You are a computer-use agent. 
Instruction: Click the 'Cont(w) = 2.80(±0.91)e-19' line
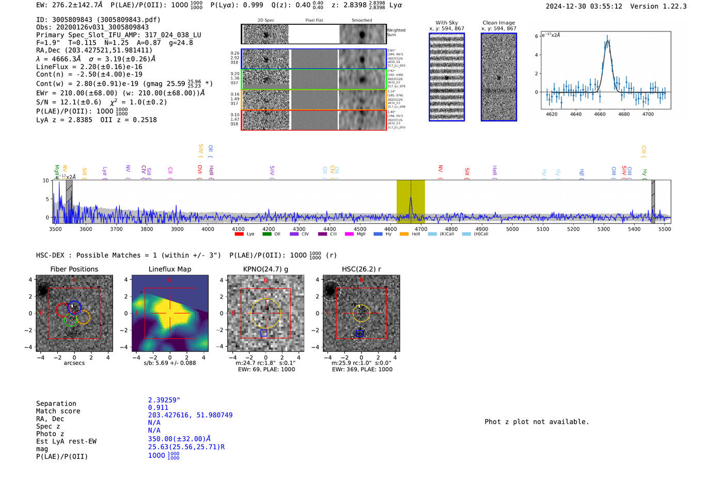[124, 84]
